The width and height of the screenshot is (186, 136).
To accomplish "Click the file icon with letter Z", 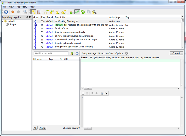I will coord(106,93).
